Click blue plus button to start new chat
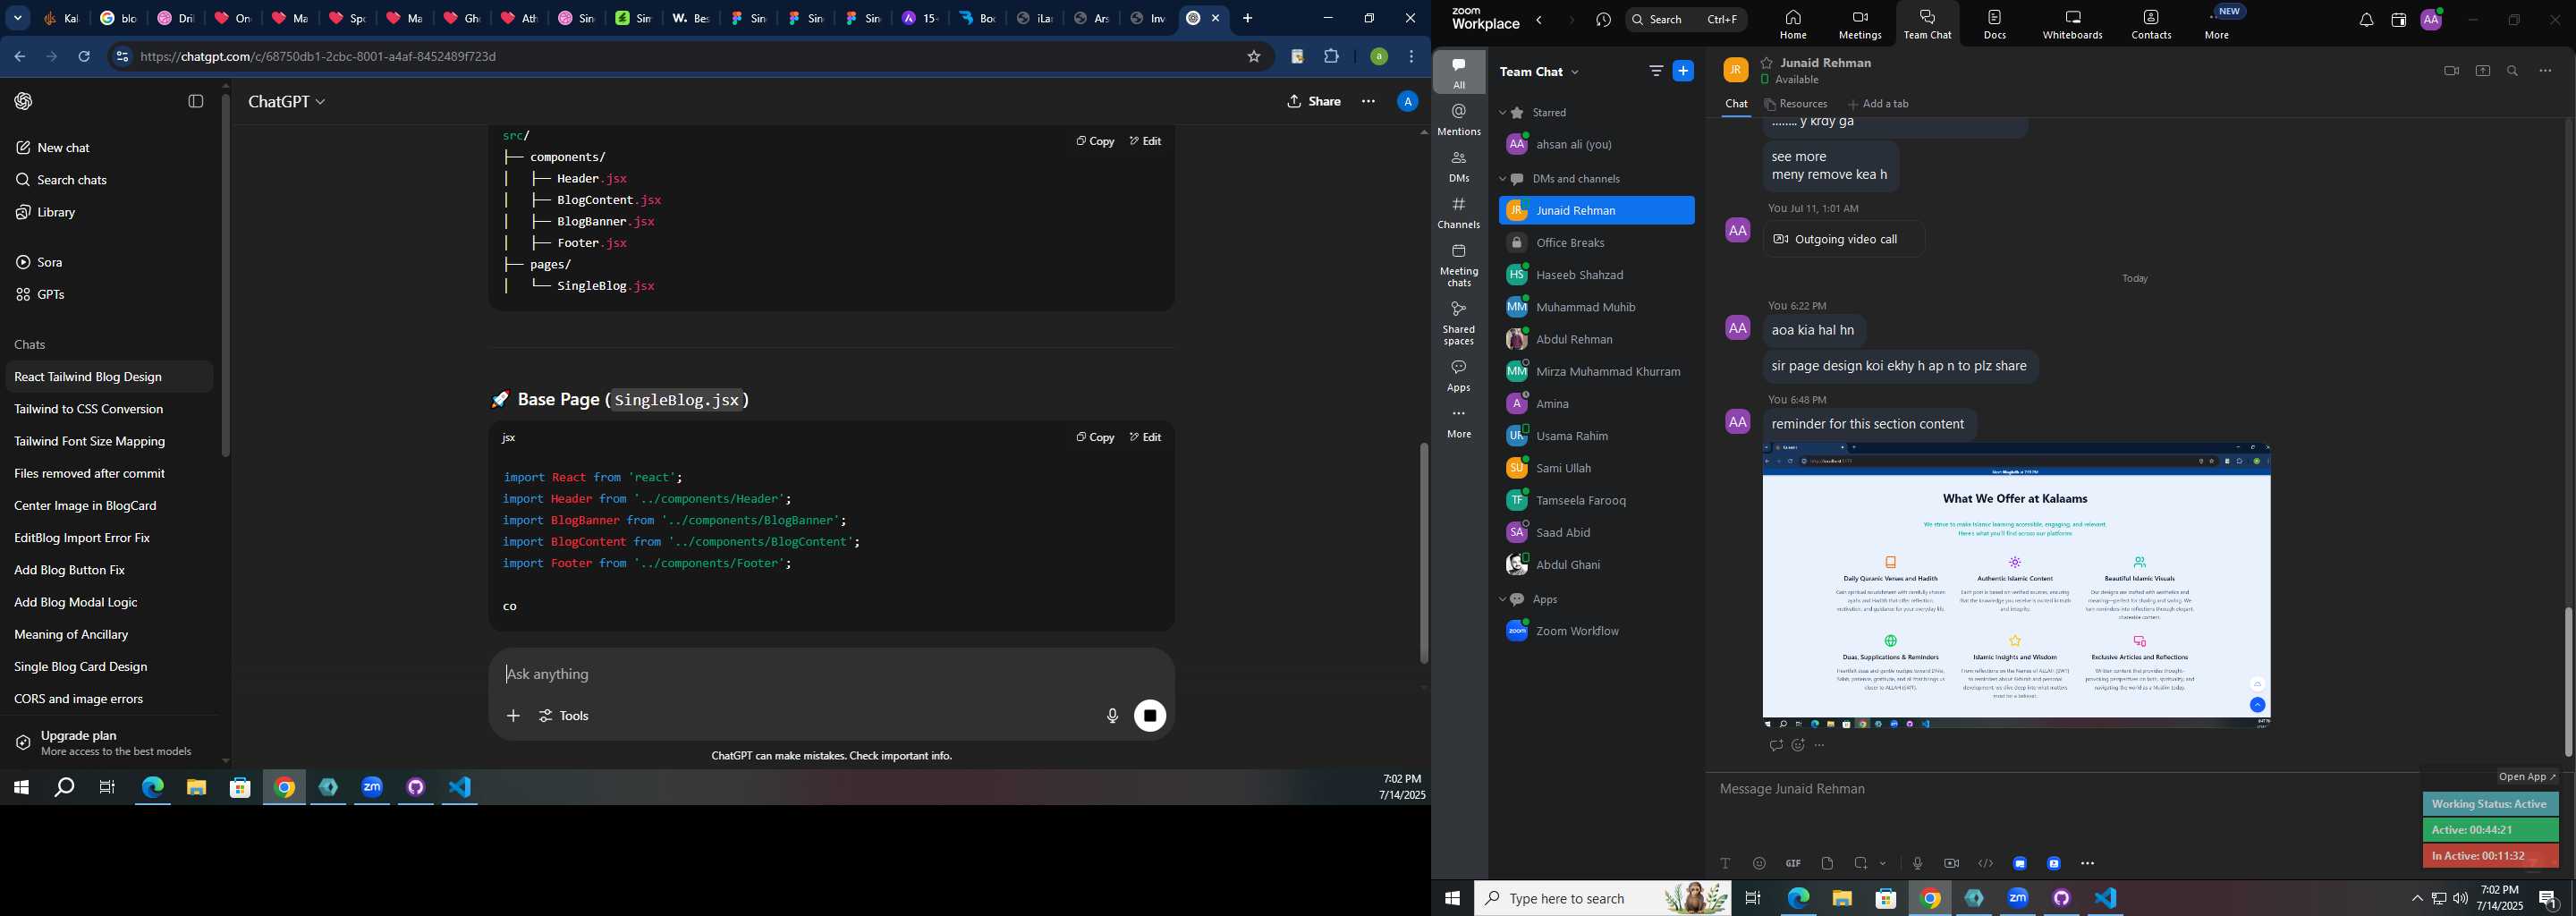 coord(1684,71)
